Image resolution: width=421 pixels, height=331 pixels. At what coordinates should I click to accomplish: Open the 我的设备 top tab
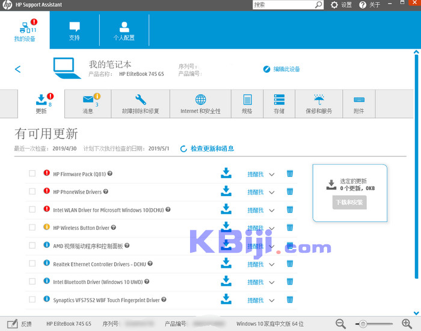tap(25, 30)
